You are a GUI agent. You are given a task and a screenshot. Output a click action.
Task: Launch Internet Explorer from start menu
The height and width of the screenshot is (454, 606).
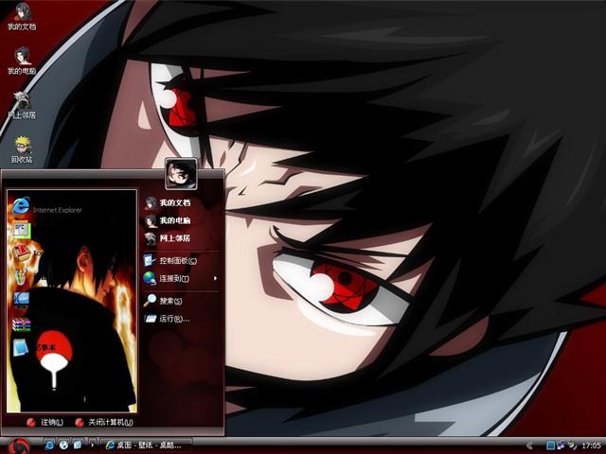point(46,208)
